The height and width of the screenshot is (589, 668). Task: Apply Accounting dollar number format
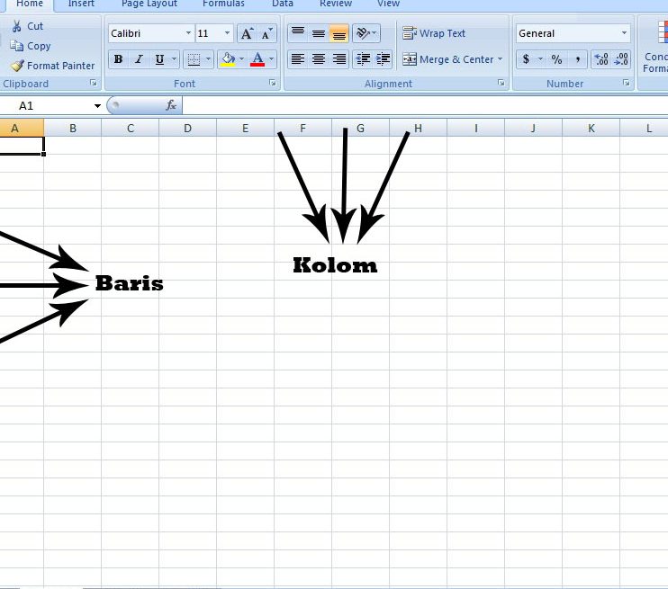pyautogui.click(x=526, y=59)
